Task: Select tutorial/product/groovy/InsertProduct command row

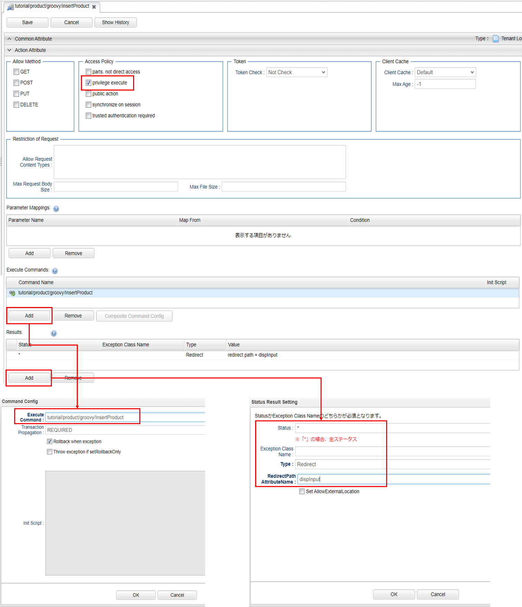Action: click(x=263, y=293)
